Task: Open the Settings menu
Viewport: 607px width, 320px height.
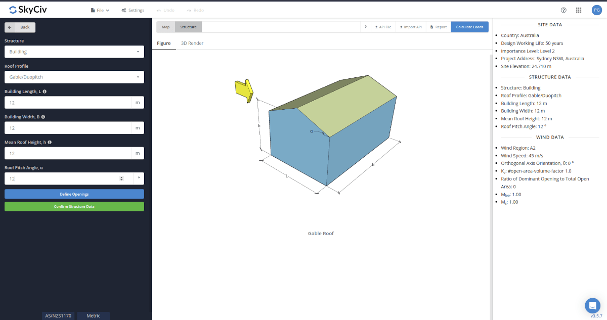Action: pyautogui.click(x=133, y=10)
